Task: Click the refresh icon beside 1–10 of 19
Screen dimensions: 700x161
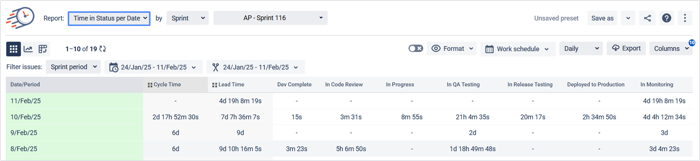Action: click(x=103, y=49)
